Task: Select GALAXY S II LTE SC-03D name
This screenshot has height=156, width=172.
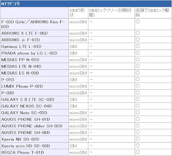Action: click(x=28, y=100)
